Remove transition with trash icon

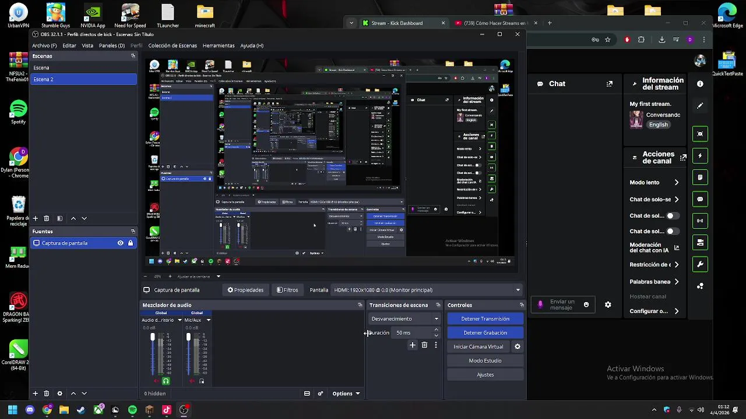(x=424, y=345)
